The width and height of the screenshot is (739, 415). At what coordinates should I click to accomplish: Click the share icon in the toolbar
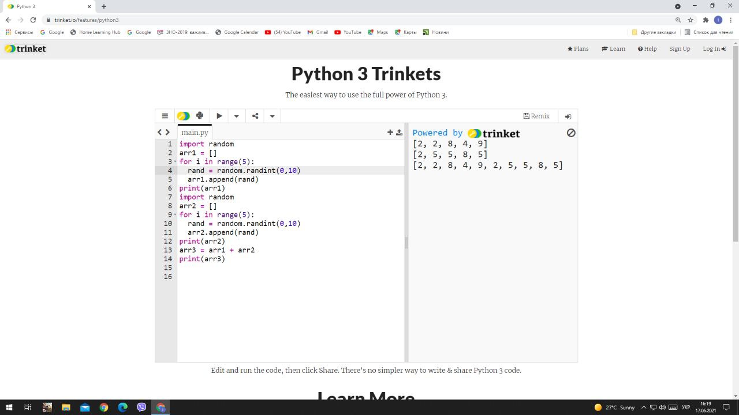(255, 116)
